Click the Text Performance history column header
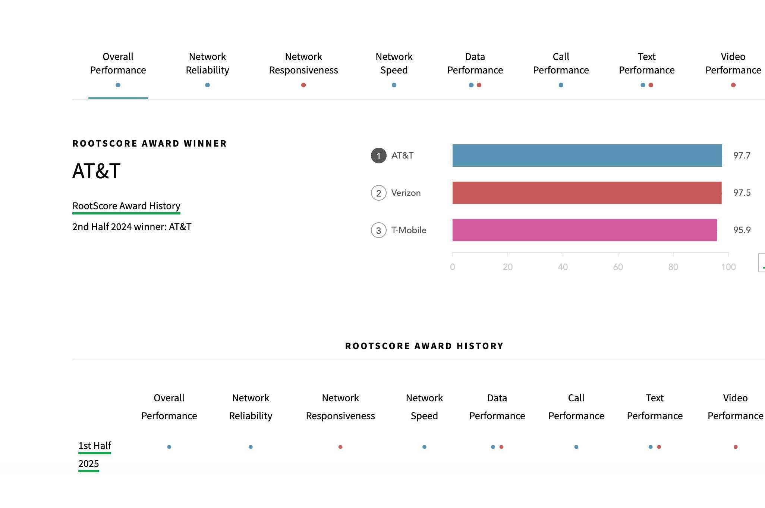Image resolution: width=765 pixels, height=508 pixels. [x=655, y=407]
